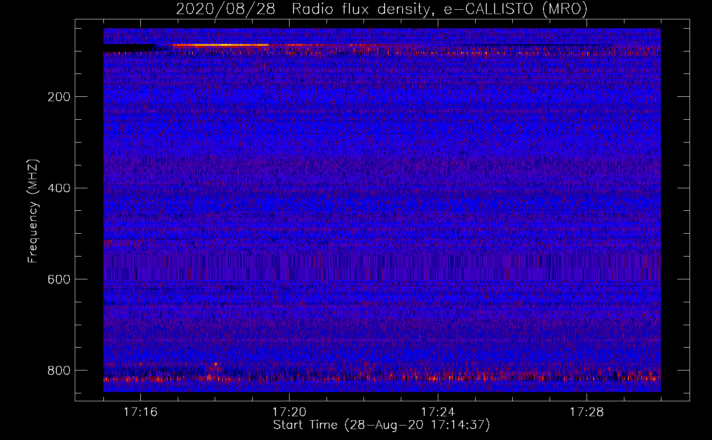712x440 pixels.
Task: Click the 17:16 time tick label
Action: [x=140, y=412]
